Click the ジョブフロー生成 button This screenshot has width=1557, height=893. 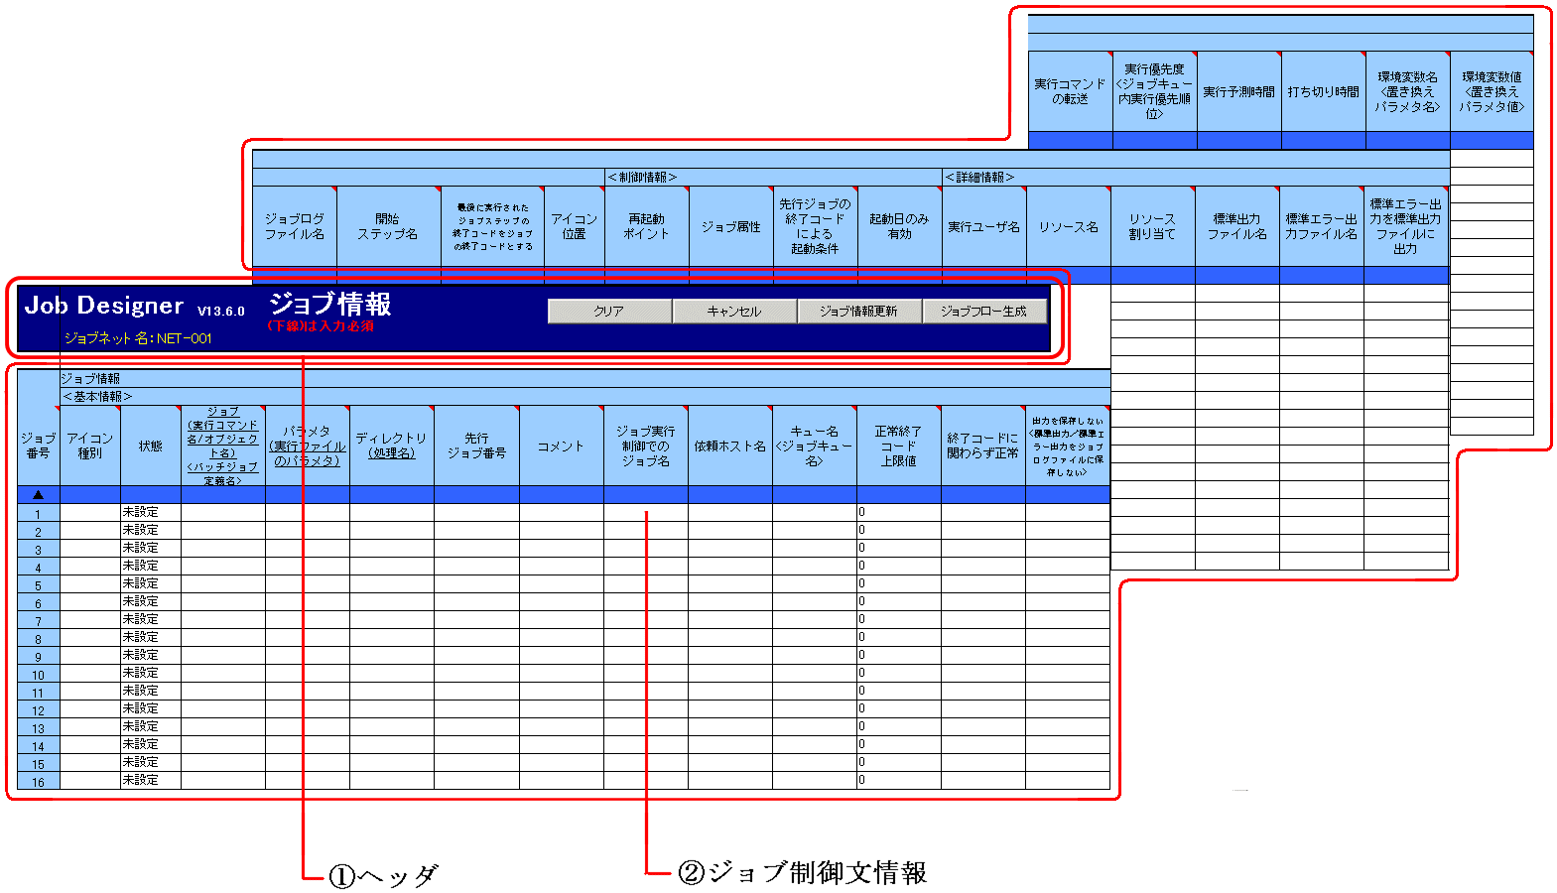(x=984, y=312)
